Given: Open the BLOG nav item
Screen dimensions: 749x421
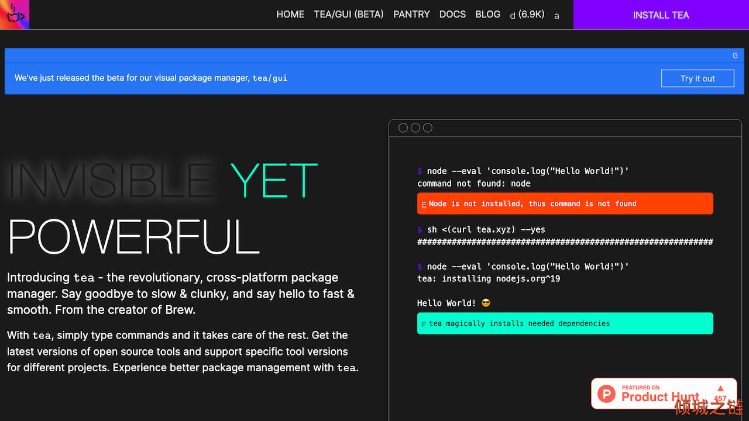Looking at the screenshot, I should 488,15.
